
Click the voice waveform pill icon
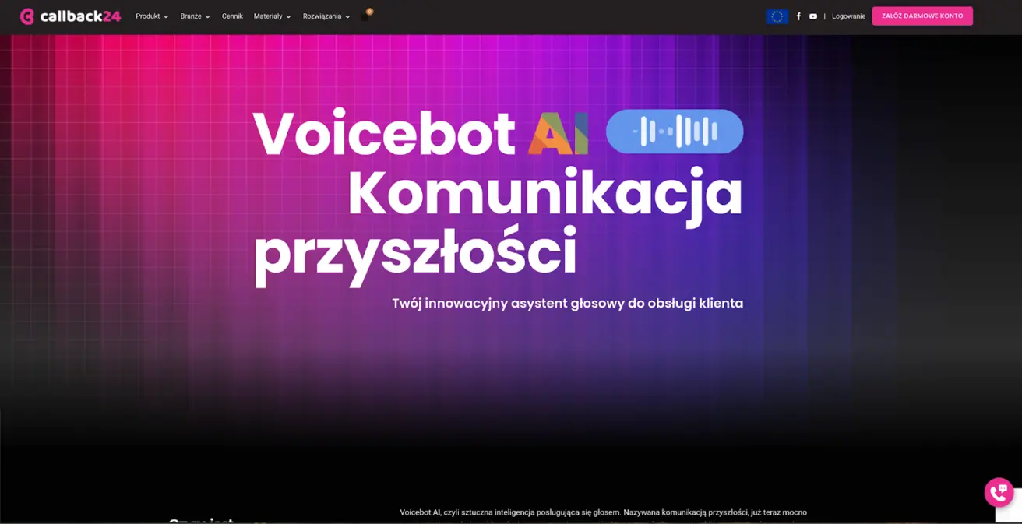[675, 131]
